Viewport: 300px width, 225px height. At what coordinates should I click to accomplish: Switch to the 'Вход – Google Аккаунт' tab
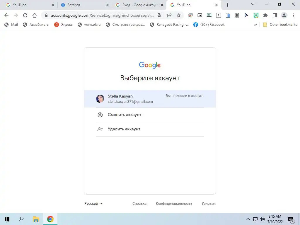[139, 5]
